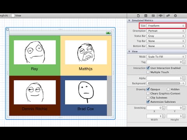Click the Tag value field
This screenshot has width=187, height=140.
click(x=164, y=62)
